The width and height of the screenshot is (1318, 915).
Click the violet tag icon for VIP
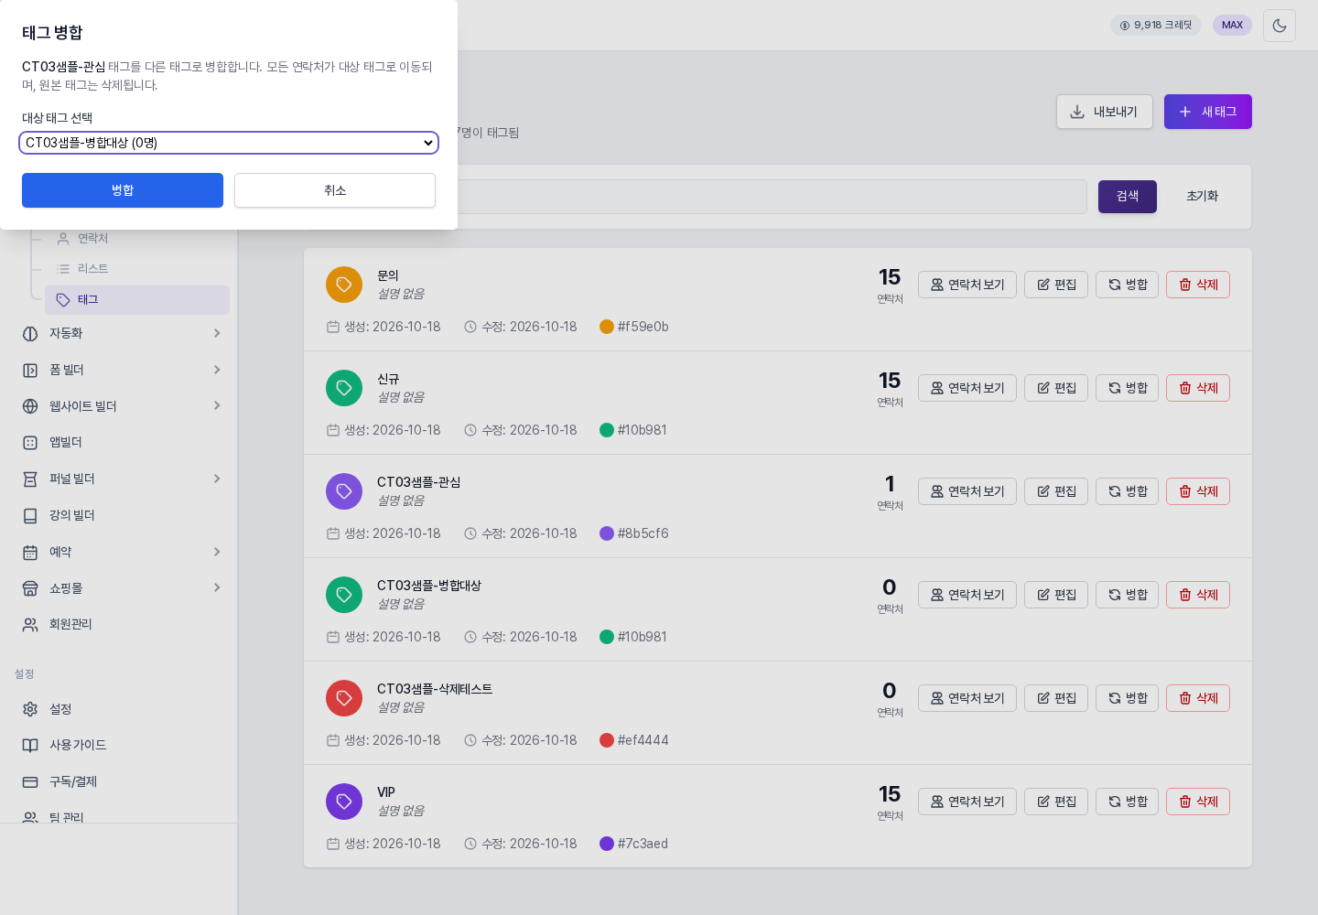click(344, 802)
